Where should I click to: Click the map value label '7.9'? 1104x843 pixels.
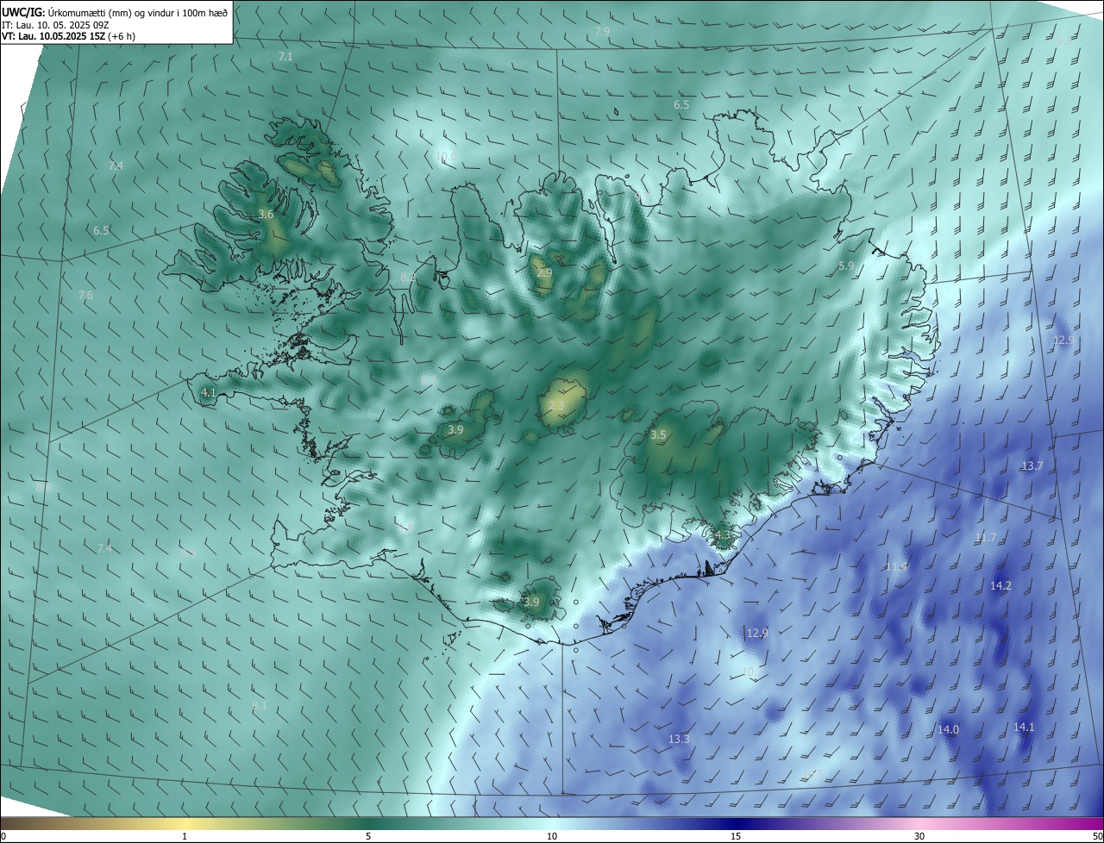pyautogui.click(x=602, y=31)
